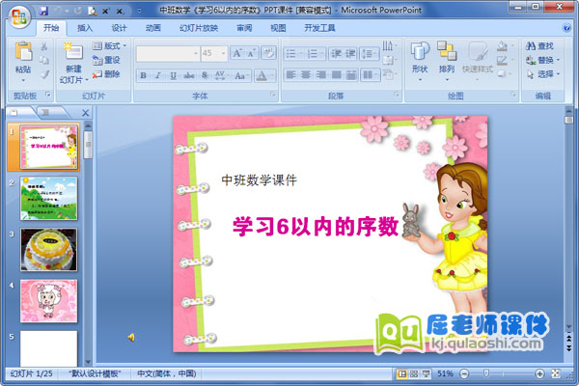Image resolution: width=579 pixels, height=386 pixels.
Task: Save the presentation with the floppy icon
Action: click(x=43, y=11)
